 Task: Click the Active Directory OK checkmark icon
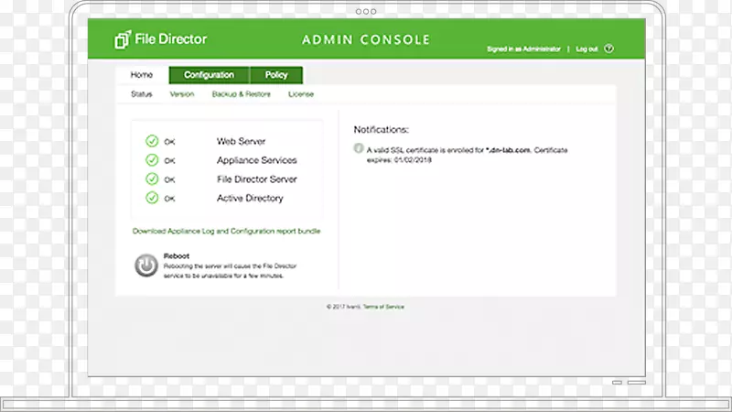[152, 198]
